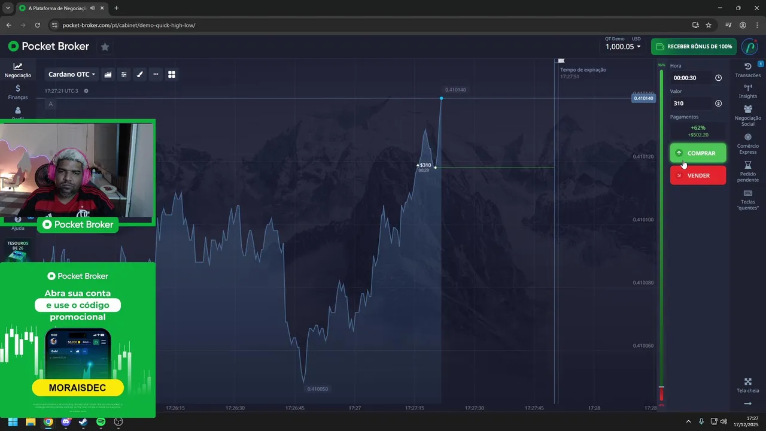Click RECEBER BÔNUS DE 100% button

click(694, 46)
